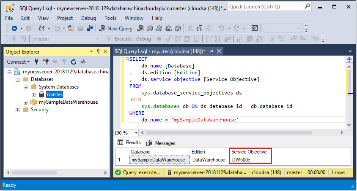Click the Save All toolbar icon
This screenshot has width=357, height=191.
click(x=89, y=28)
